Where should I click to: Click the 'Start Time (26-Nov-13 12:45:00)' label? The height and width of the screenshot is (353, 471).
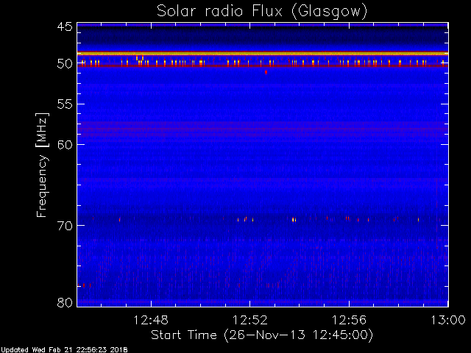(262, 335)
